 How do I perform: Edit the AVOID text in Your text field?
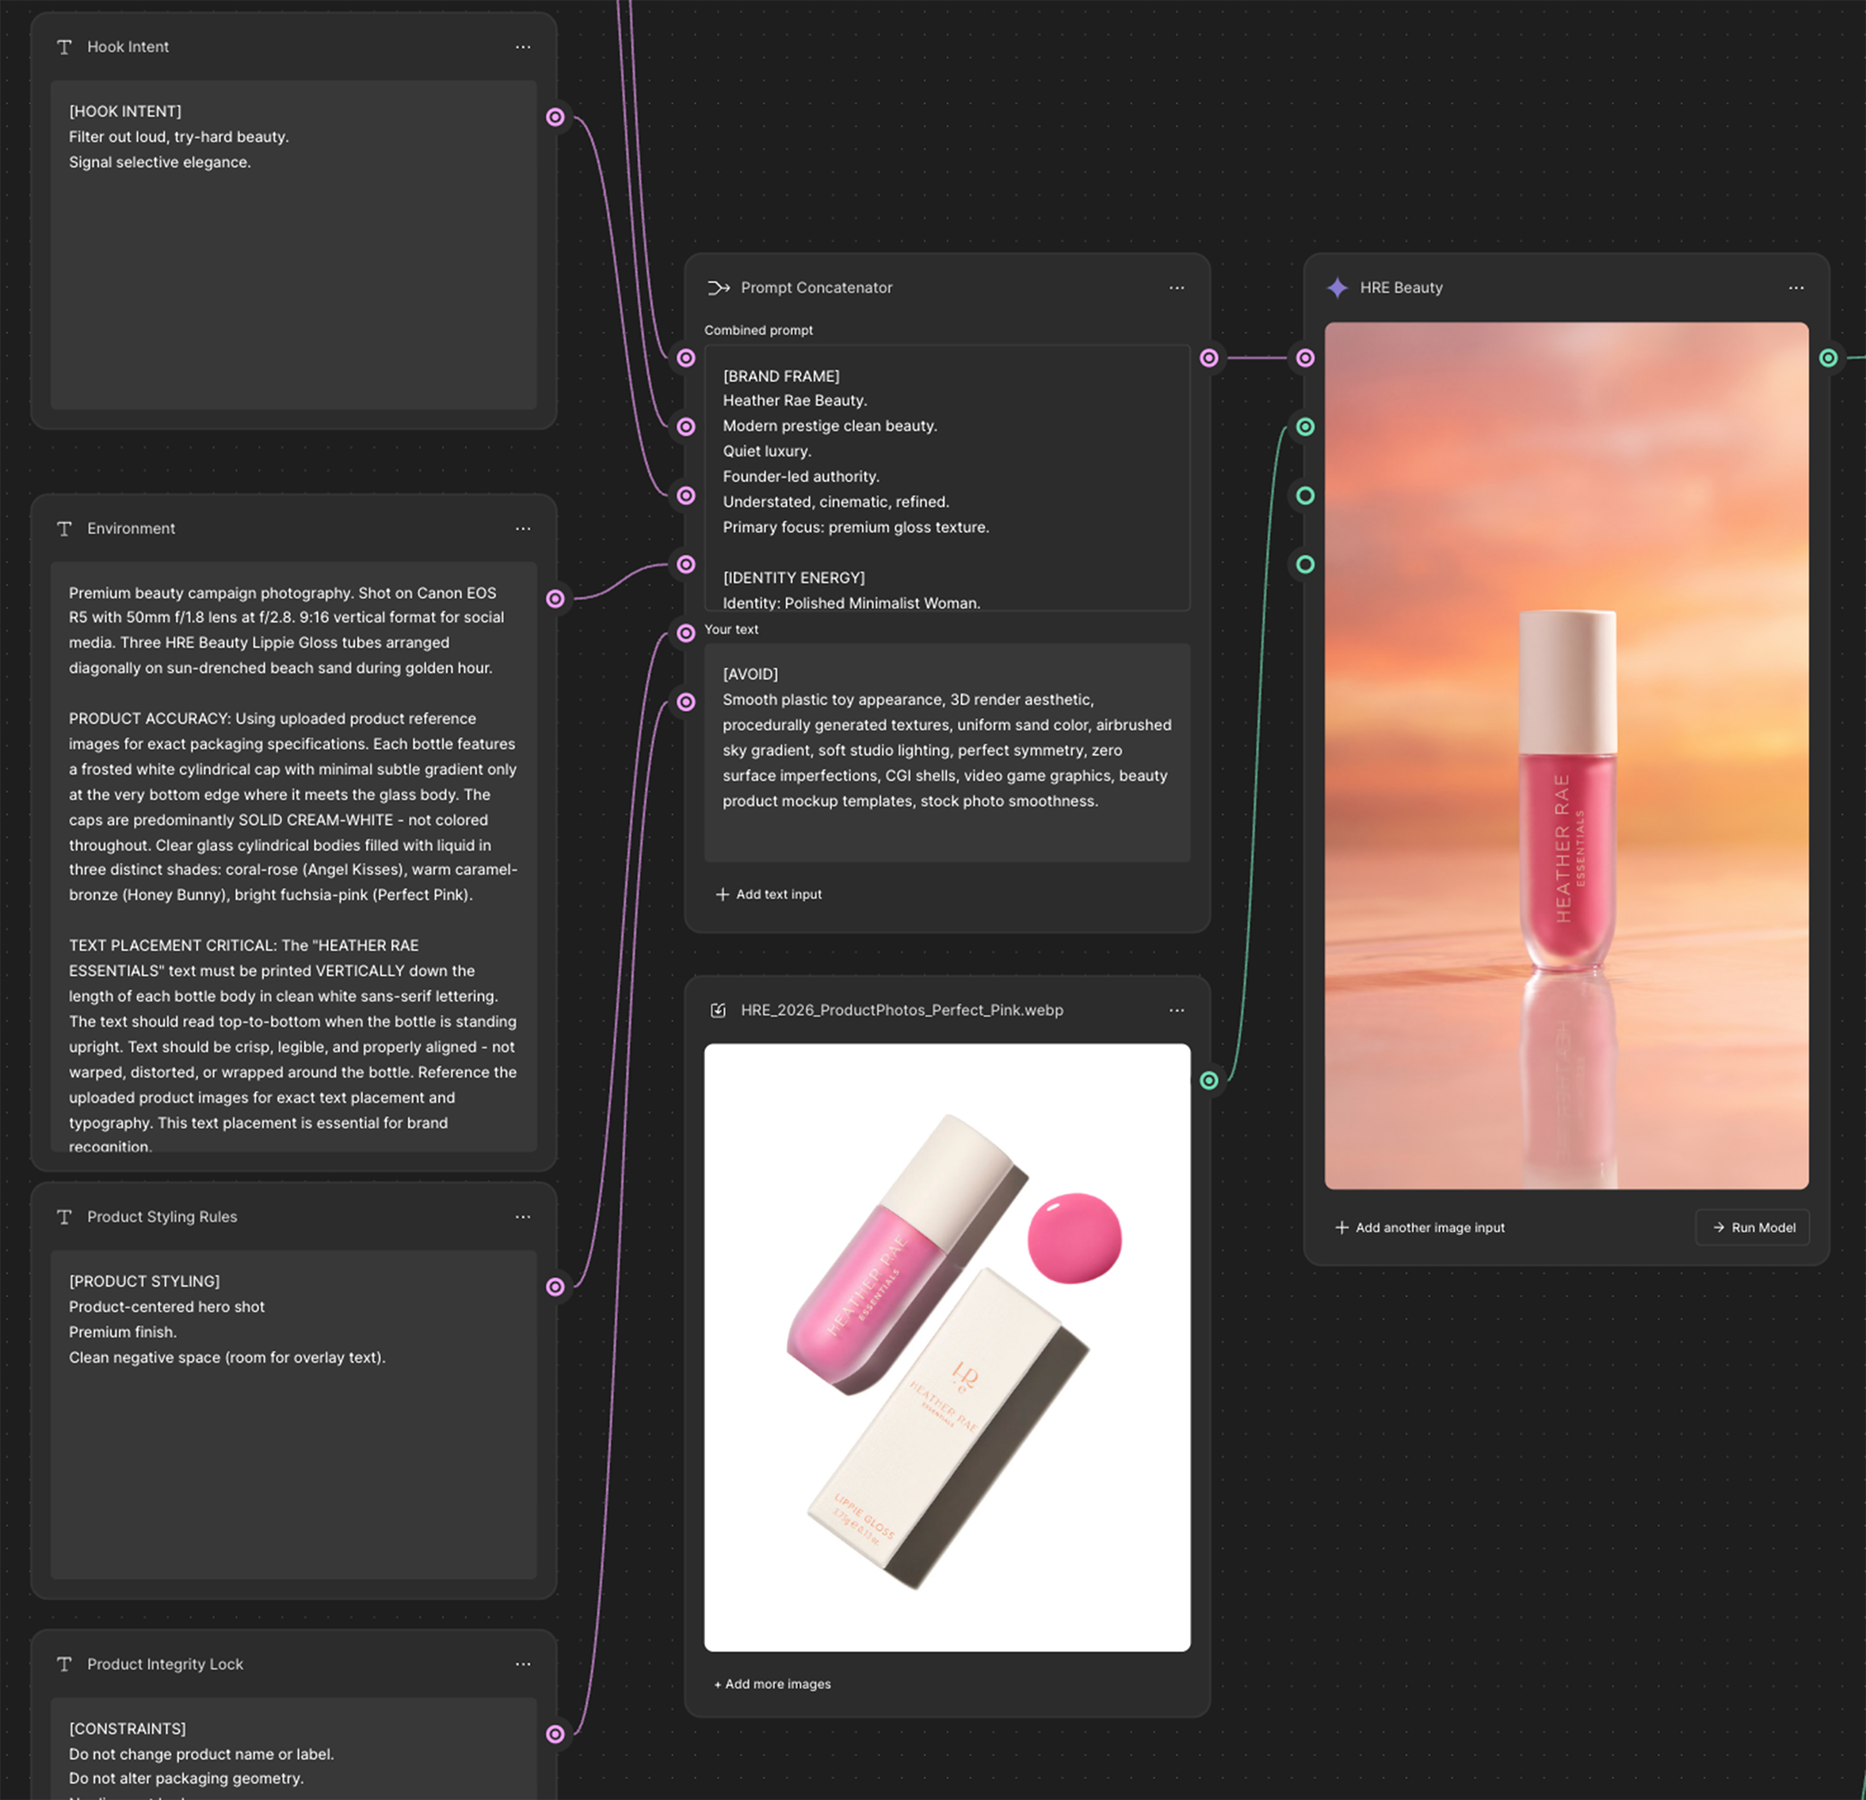tap(948, 753)
